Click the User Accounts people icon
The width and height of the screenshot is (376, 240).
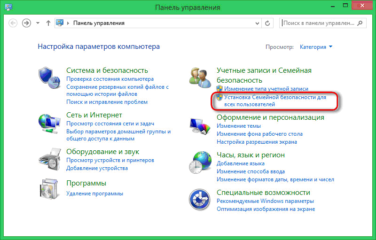pyautogui.click(x=200, y=77)
